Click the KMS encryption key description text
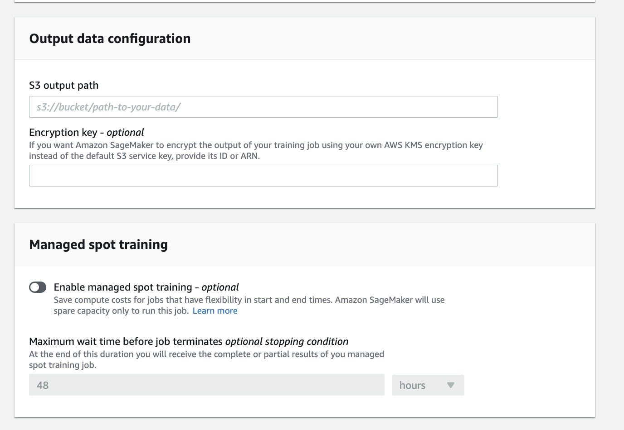 [256, 150]
